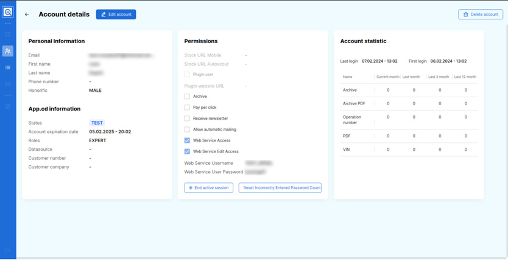Image resolution: width=508 pixels, height=262 pixels.
Task: Click Reset Incorrectly Entered Password Count
Action: (280, 188)
